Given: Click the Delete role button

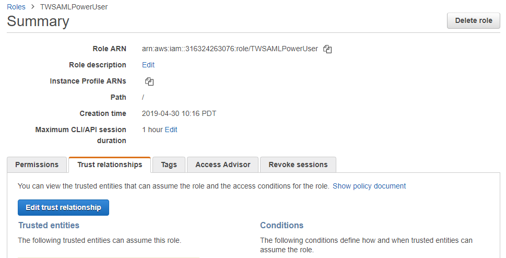Looking at the screenshot, I should [474, 21].
